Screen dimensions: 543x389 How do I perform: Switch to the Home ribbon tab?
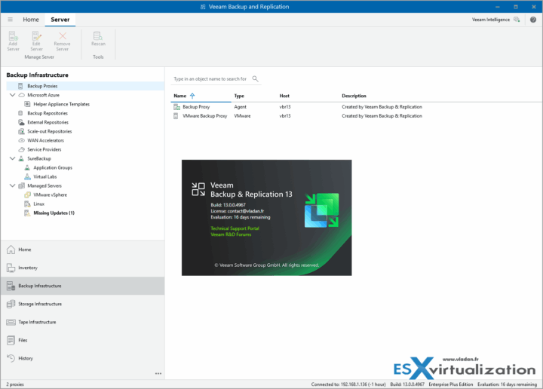(x=31, y=20)
